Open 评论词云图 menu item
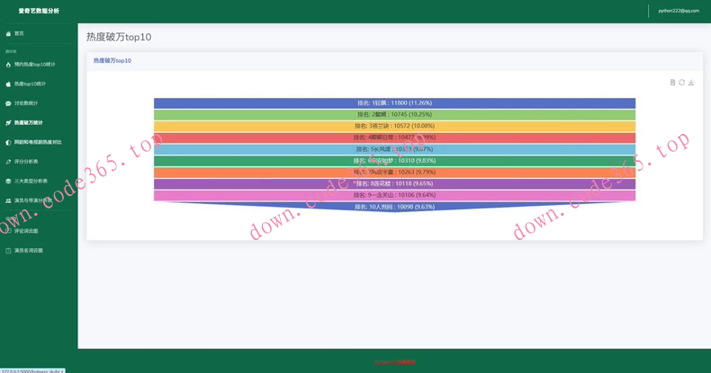Viewport: 711px width, 373px height. click(26, 231)
